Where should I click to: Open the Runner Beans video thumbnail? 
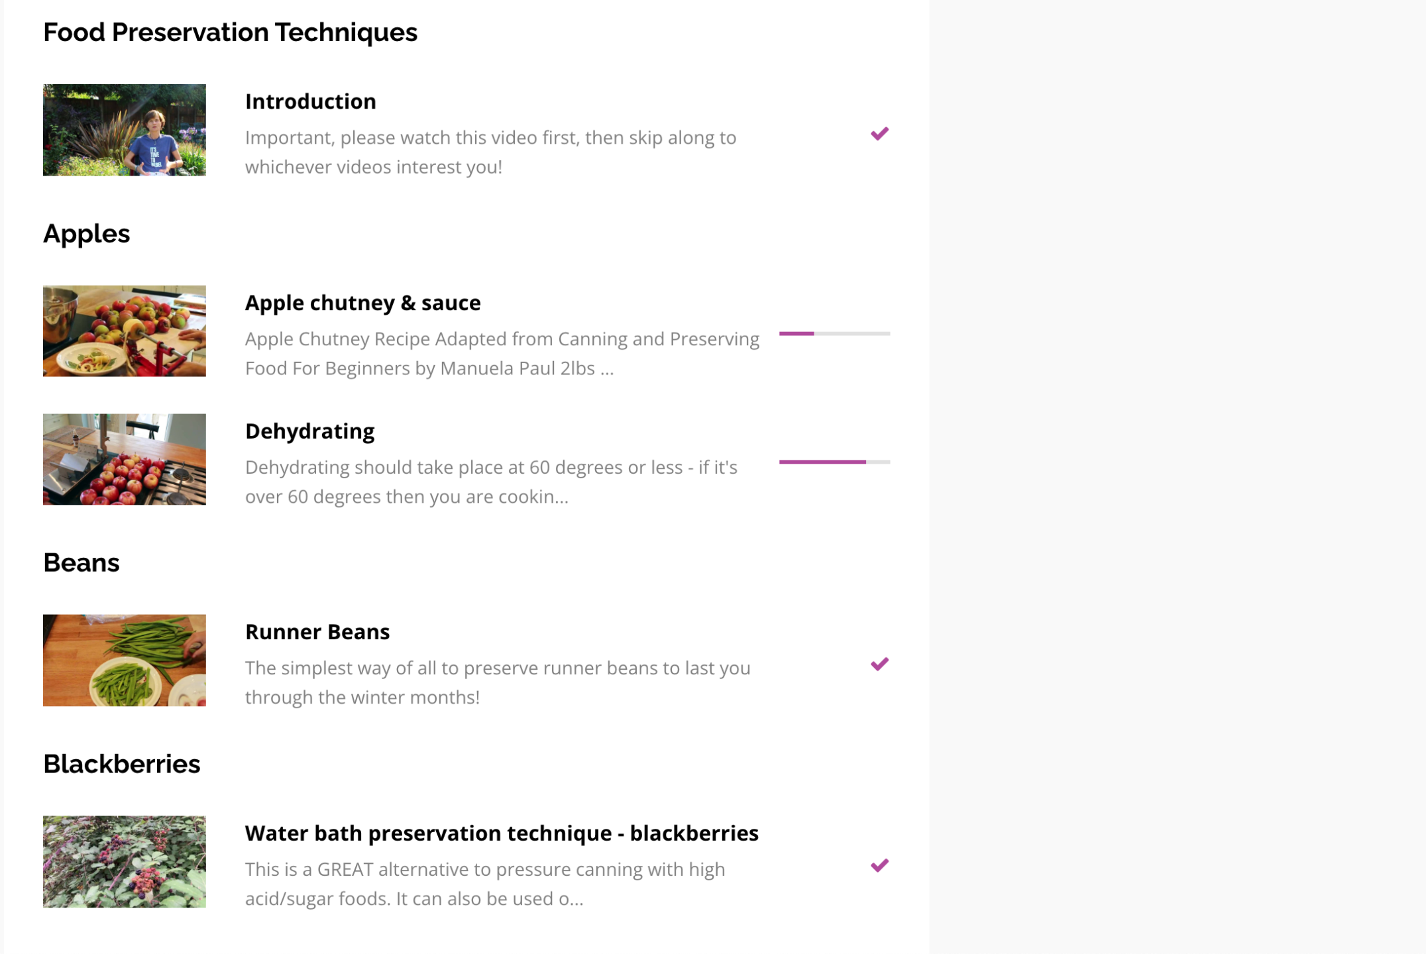[125, 661]
